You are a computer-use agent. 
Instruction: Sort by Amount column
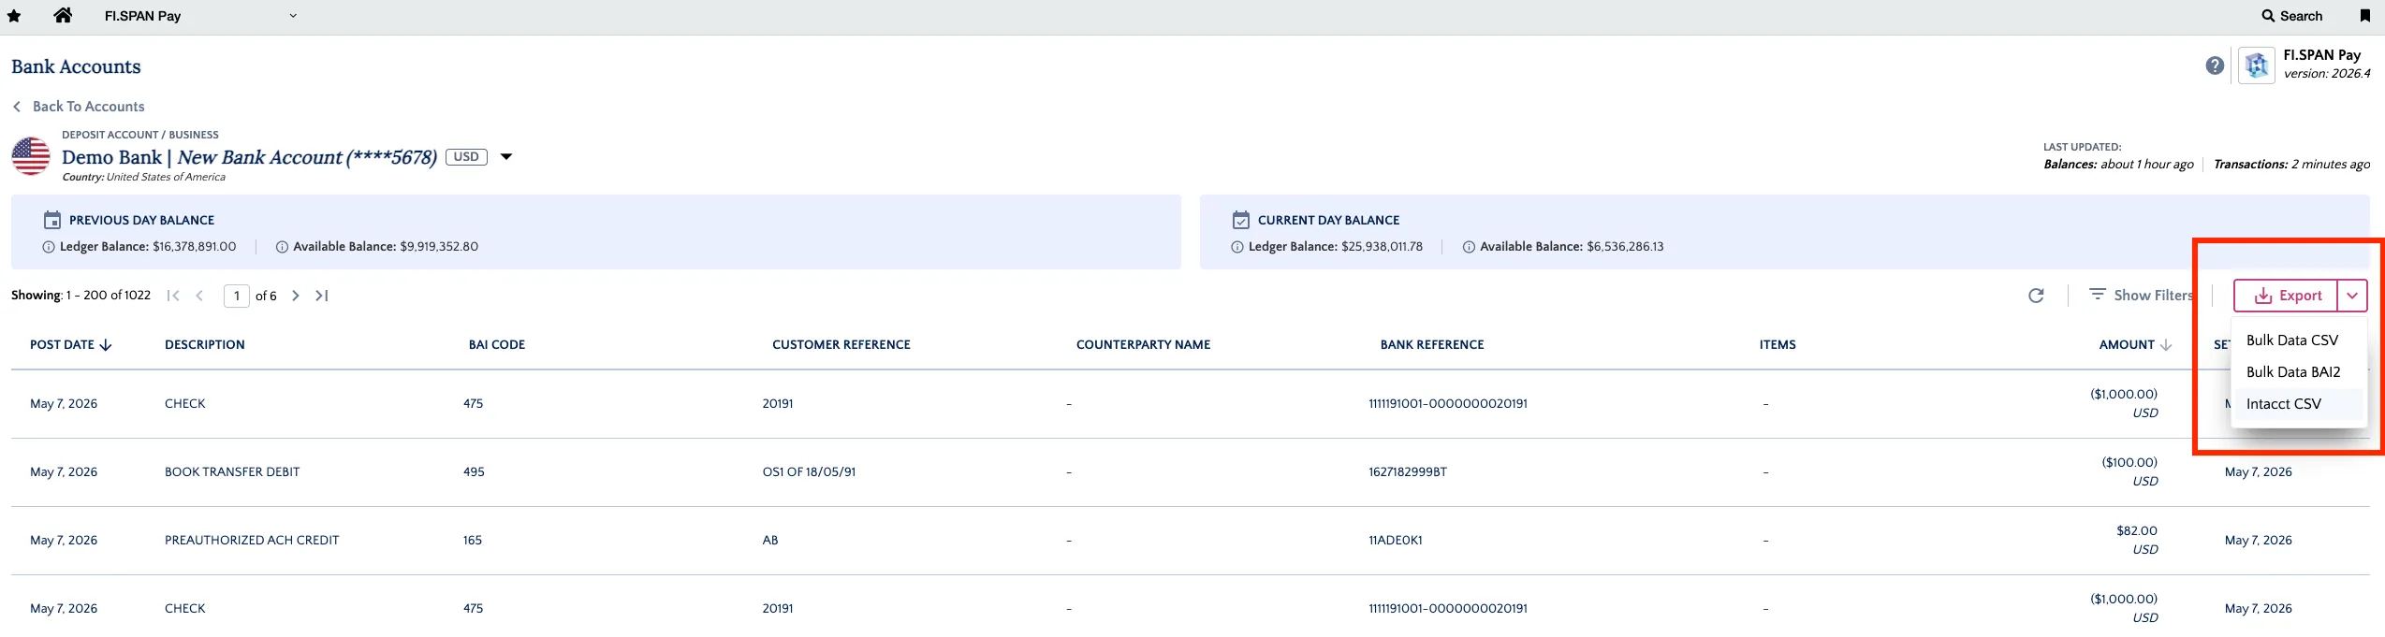click(2135, 345)
